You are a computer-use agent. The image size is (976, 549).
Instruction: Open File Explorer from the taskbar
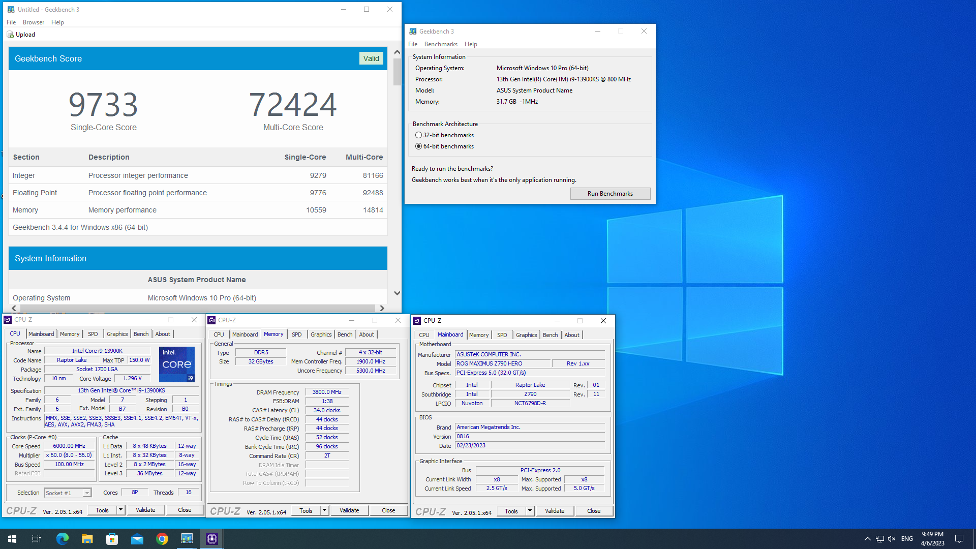(87, 539)
